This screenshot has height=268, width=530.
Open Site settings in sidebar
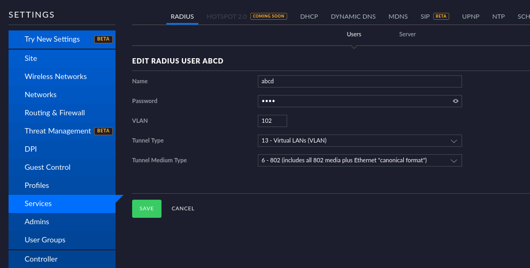click(x=62, y=58)
